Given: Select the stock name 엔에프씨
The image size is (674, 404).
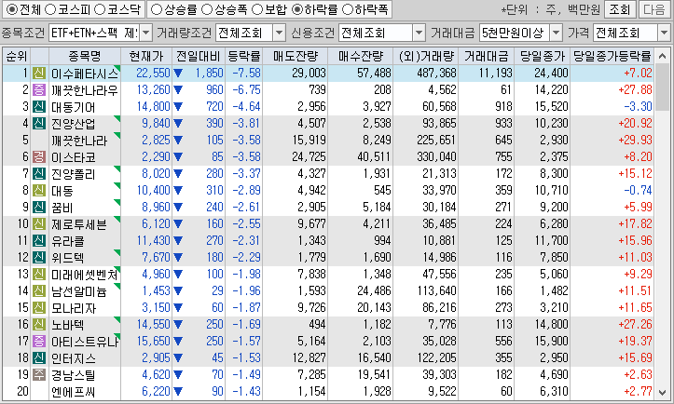Looking at the screenshot, I should (73, 392).
